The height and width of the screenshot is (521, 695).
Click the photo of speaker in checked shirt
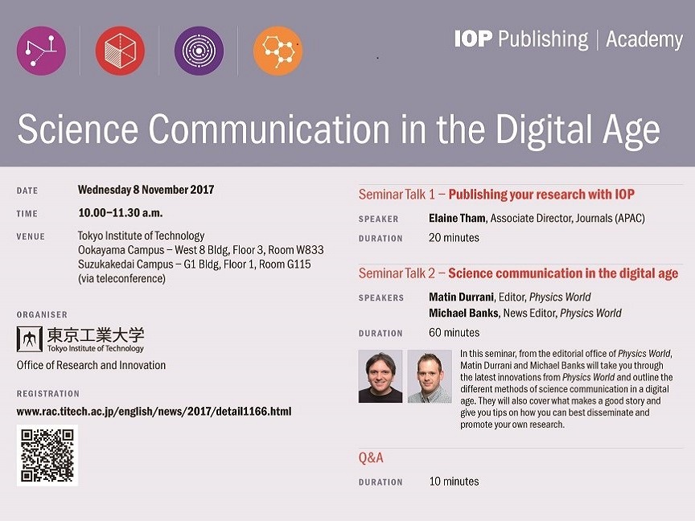(430, 376)
